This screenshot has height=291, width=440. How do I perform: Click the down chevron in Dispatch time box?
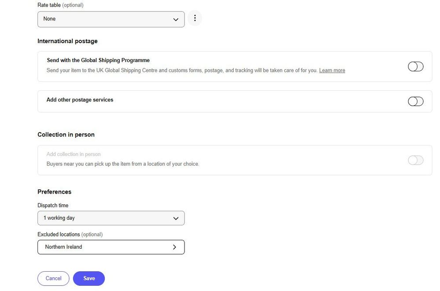(x=176, y=218)
